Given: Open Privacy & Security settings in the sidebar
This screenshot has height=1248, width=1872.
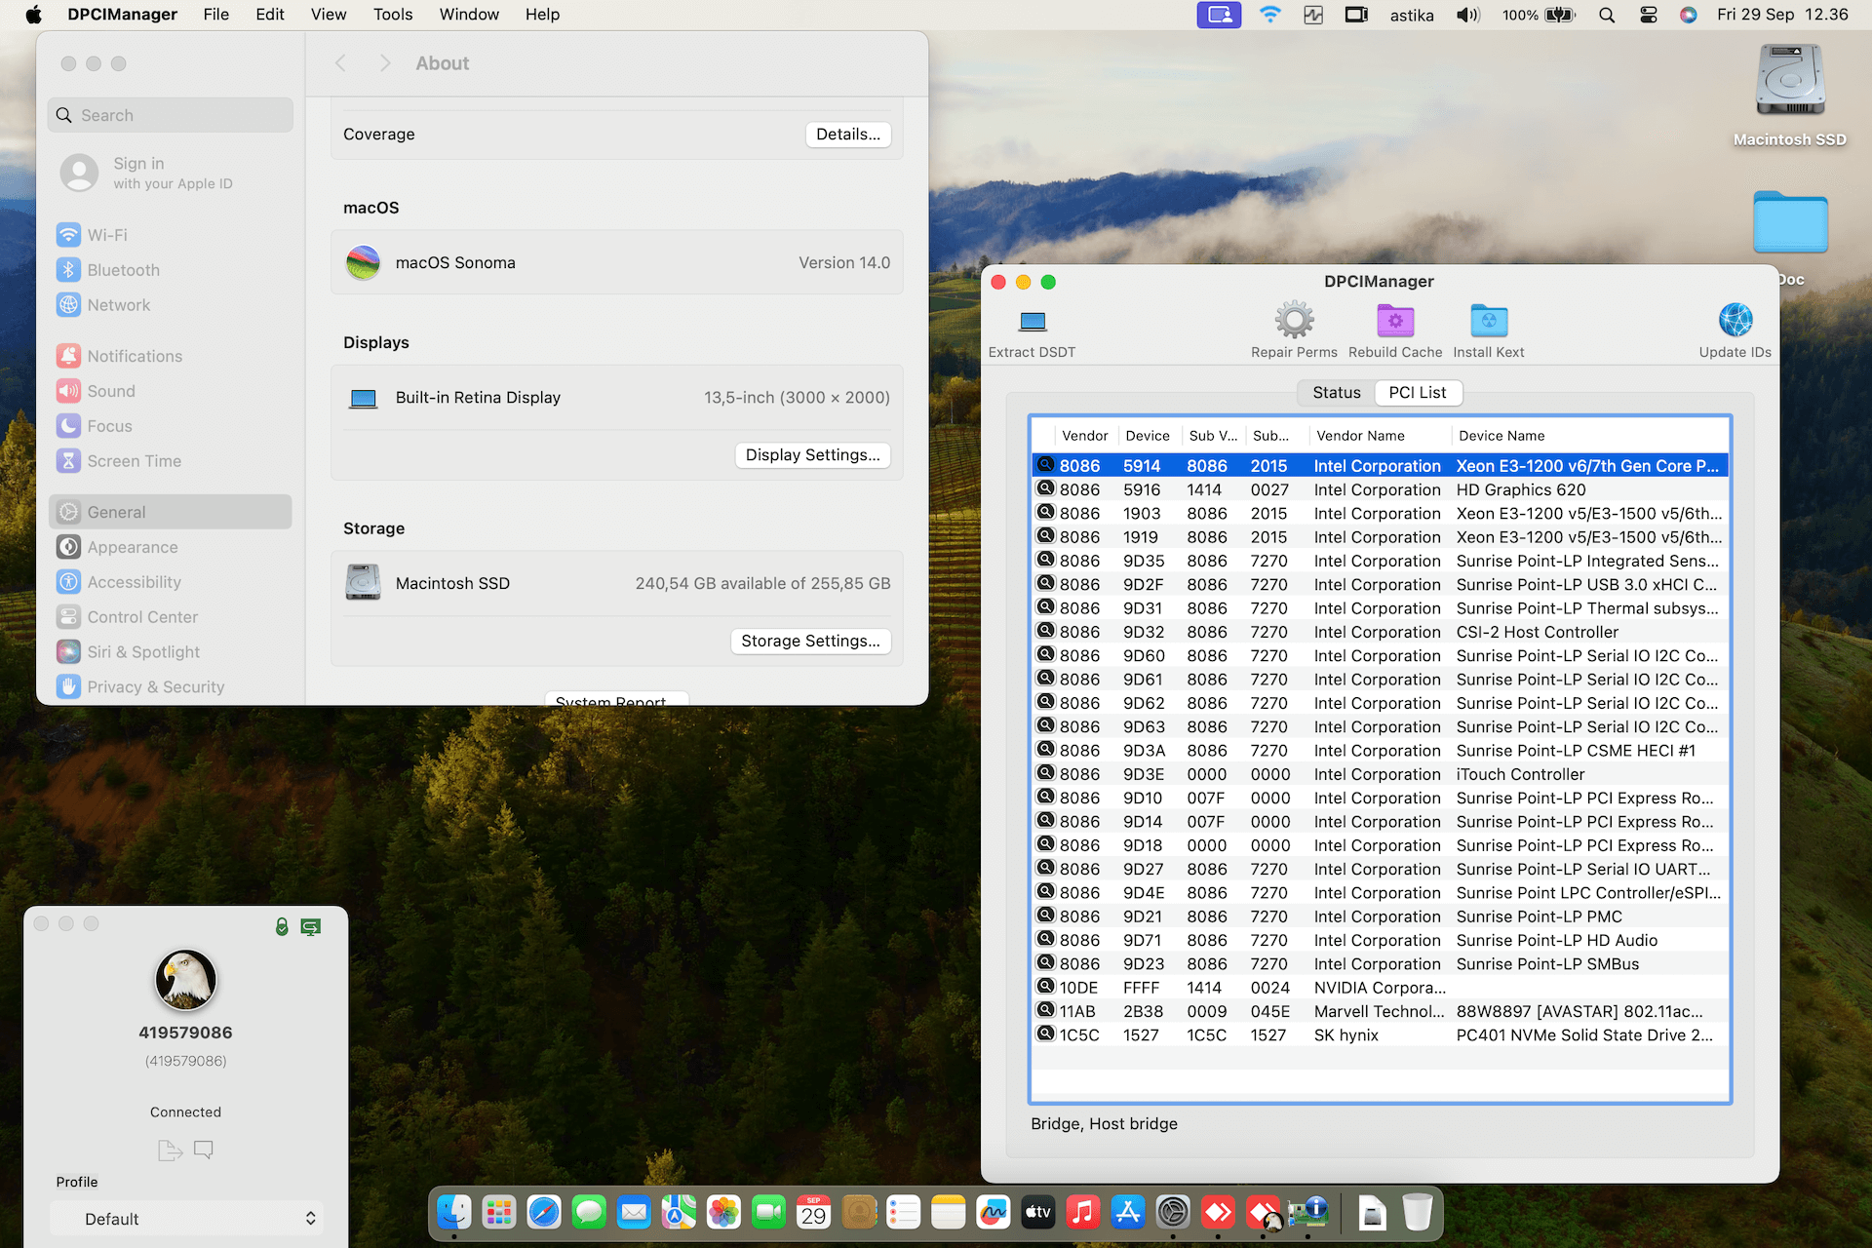Looking at the screenshot, I should [x=171, y=687].
